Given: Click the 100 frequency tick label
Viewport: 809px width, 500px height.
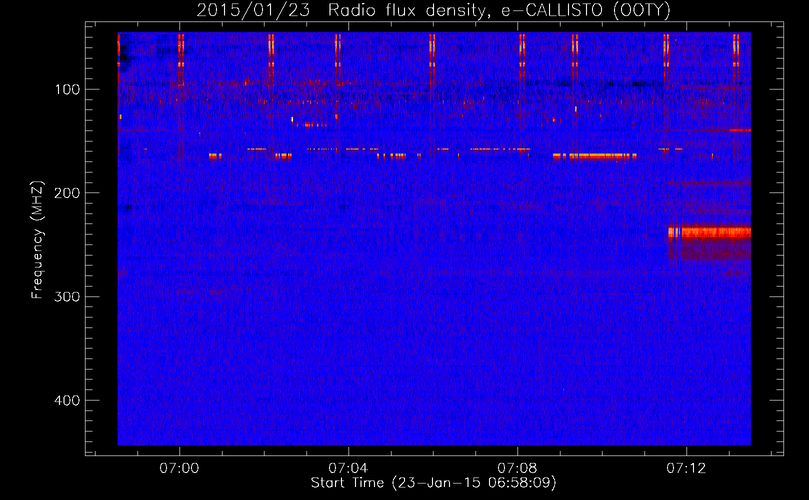Looking at the screenshot, I should [x=67, y=89].
